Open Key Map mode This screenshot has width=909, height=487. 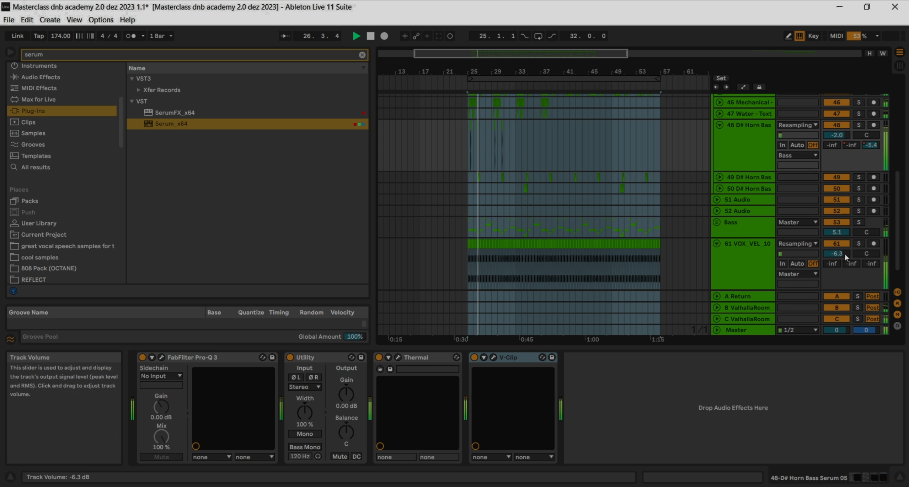813,36
